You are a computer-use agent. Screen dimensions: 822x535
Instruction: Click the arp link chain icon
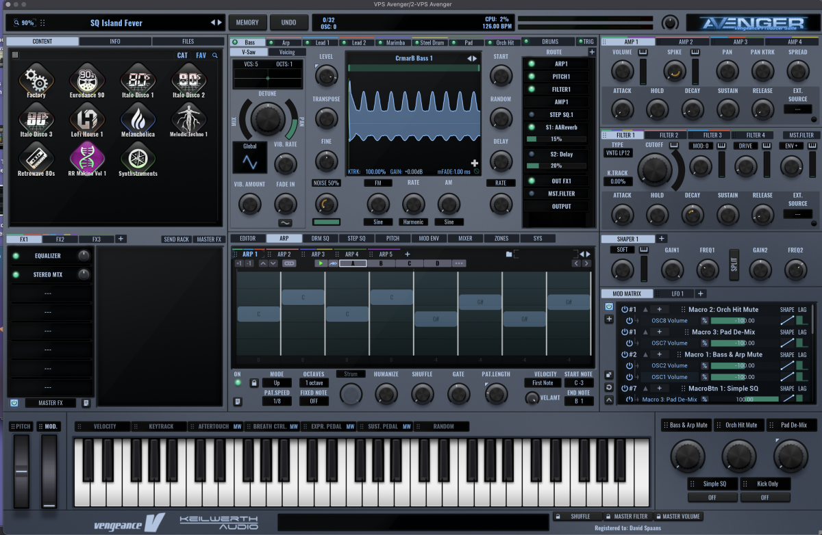tap(289, 263)
